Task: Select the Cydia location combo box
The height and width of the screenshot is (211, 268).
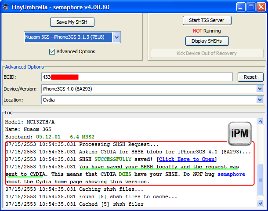Action: [152, 100]
